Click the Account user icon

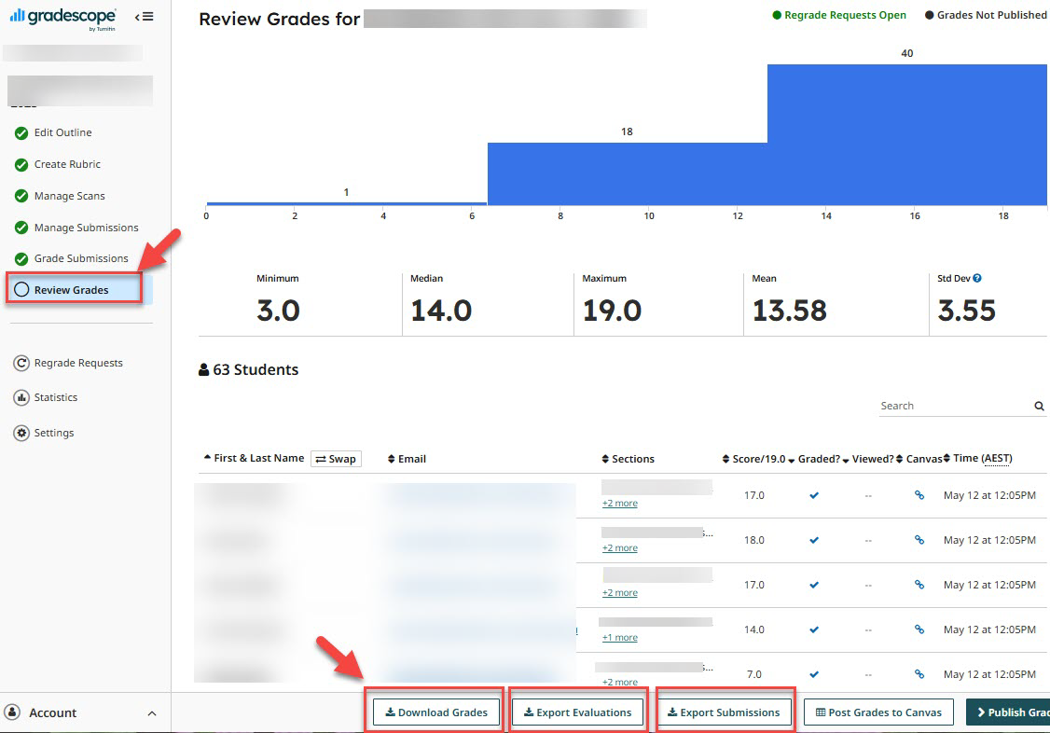click(12, 712)
